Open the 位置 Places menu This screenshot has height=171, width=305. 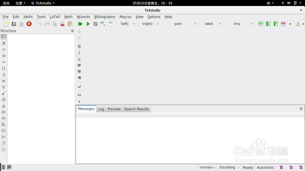[20, 3]
